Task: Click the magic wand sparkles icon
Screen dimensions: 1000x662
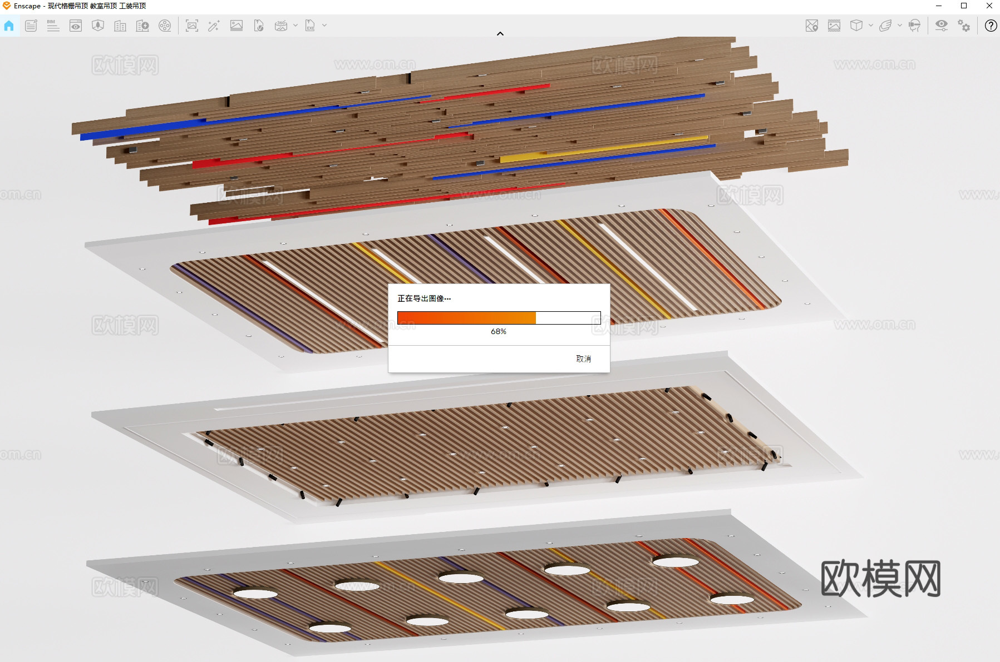Action: pos(214,26)
